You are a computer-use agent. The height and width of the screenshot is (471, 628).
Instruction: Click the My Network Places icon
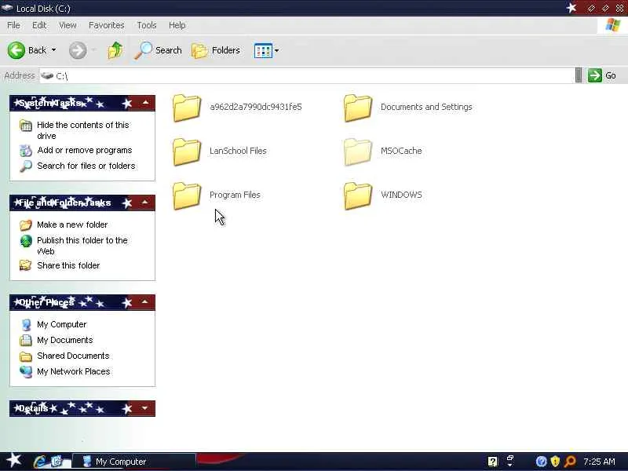(26, 371)
